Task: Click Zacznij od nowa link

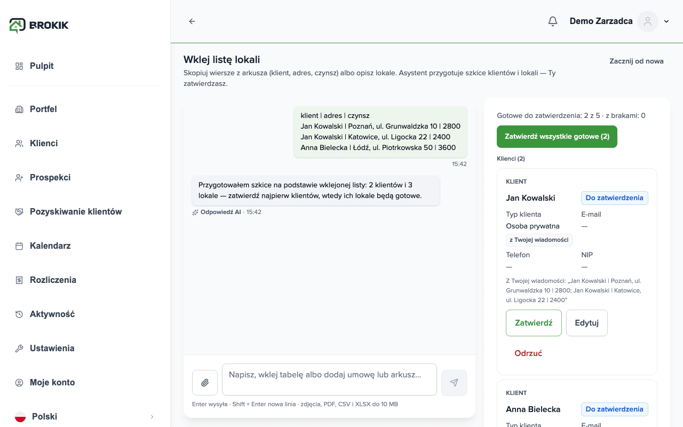Action: [637, 61]
